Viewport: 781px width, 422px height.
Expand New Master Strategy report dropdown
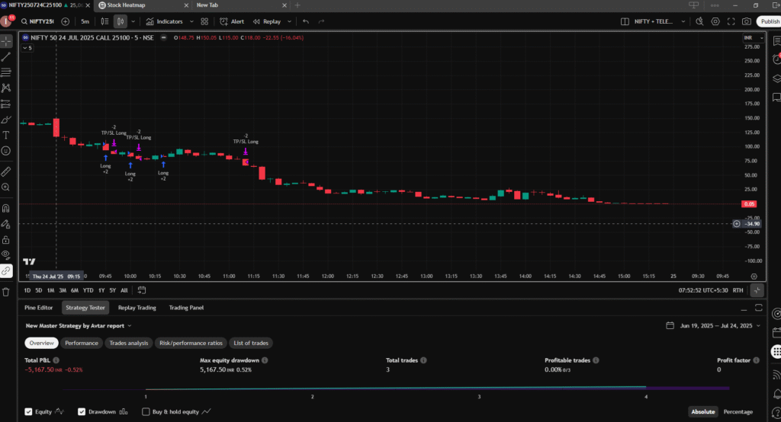pyautogui.click(x=79, y=326)
